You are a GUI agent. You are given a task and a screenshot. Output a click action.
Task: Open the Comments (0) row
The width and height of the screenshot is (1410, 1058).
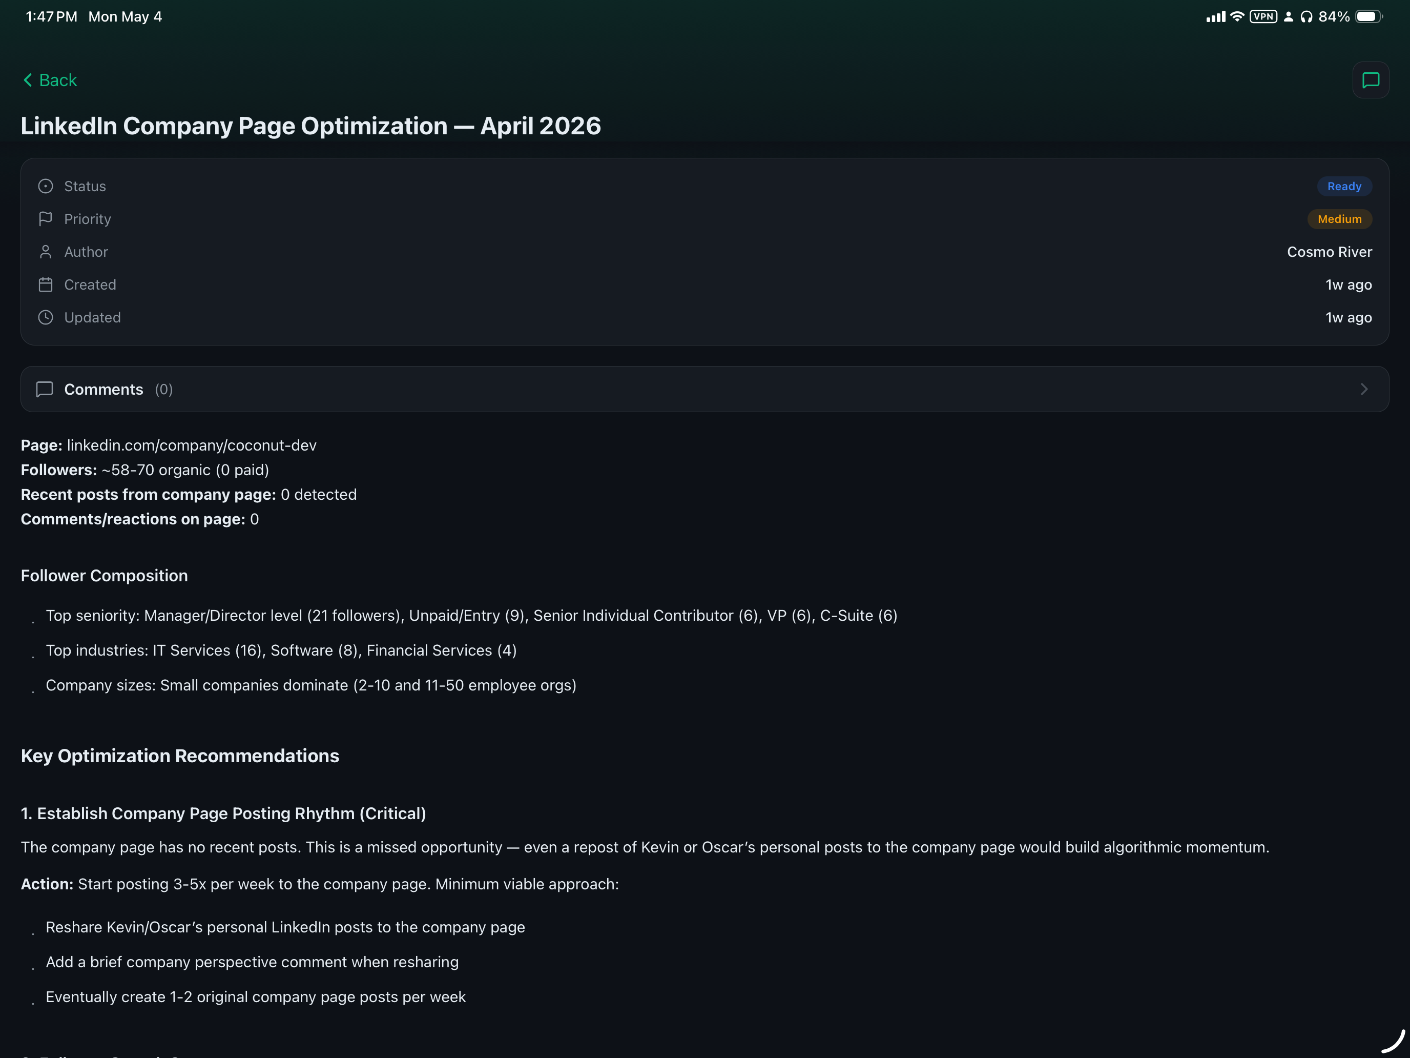pyautogui.click(x=704, y=389)
